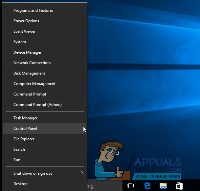Image resolution: width=200 pixels, height=191 pixels.
Task: Launch Computer Management
Action: 45,84
